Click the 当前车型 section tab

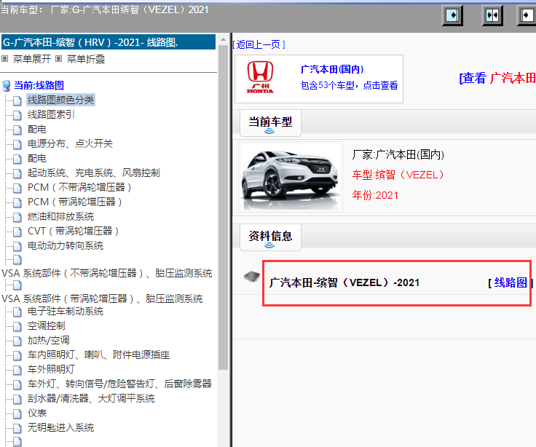click(x=270, y=123)
